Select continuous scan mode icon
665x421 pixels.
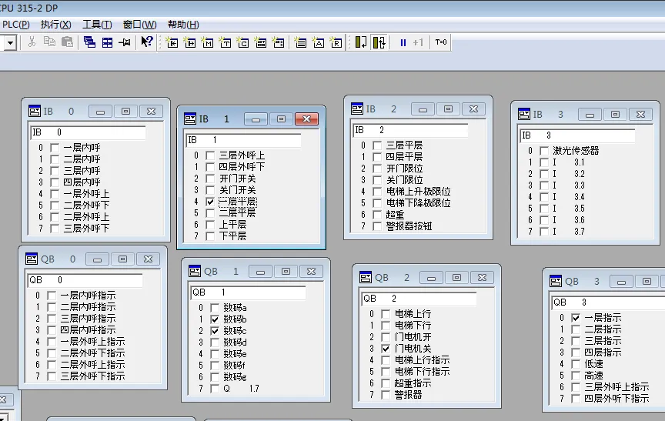[379, 42]
